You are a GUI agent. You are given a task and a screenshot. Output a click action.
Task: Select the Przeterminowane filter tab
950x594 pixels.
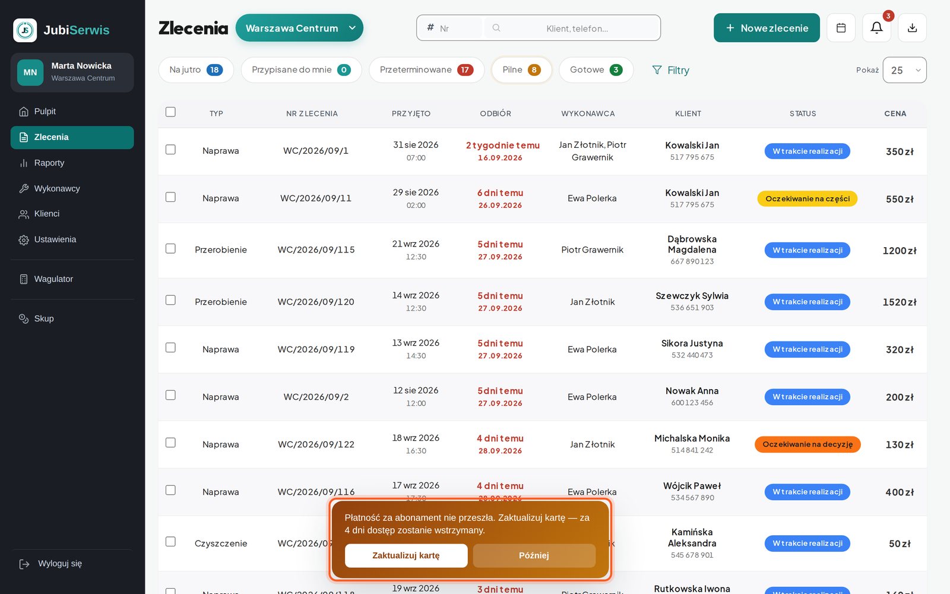(426, 70)
